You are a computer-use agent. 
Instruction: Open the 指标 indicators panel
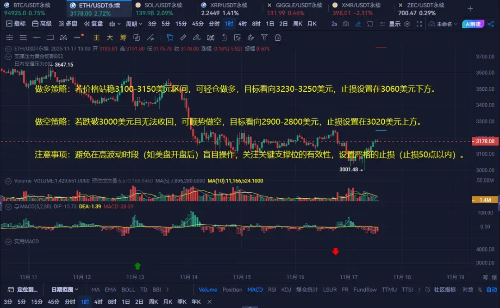(x=16, y=23)
